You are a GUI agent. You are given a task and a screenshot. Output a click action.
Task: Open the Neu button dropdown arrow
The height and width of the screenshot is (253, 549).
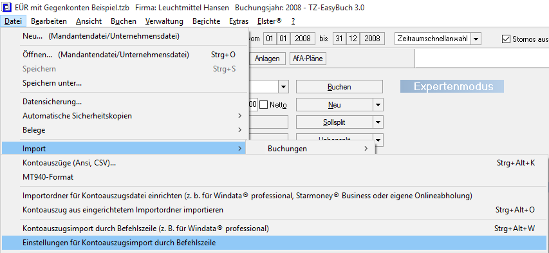(378, 105)
